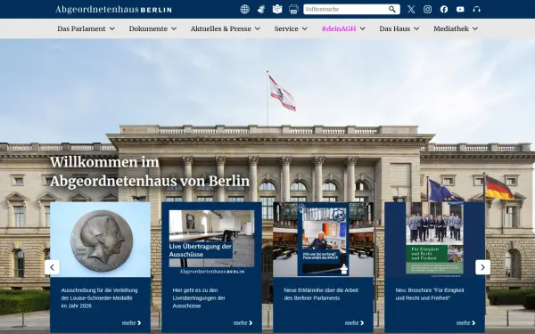
Task: Click 'Neu: Broschüre' card text
Action: click(x=430, y=294)
